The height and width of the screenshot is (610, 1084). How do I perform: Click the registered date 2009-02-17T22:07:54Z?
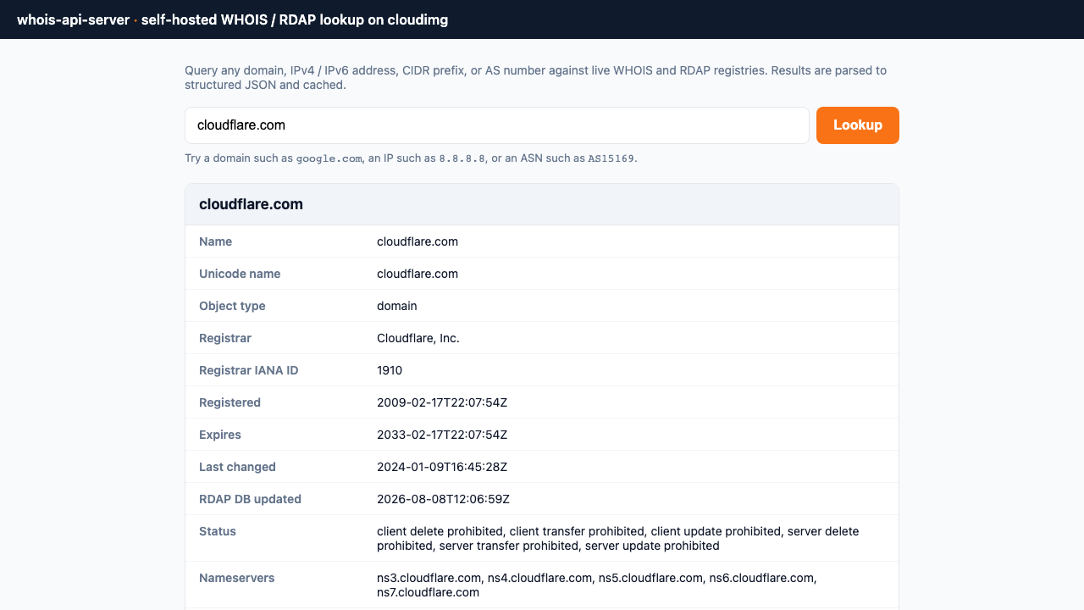tap(442, 402)
